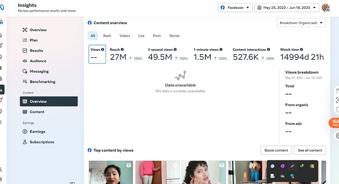Click the Watch time info icon

(x=301, y=50)
